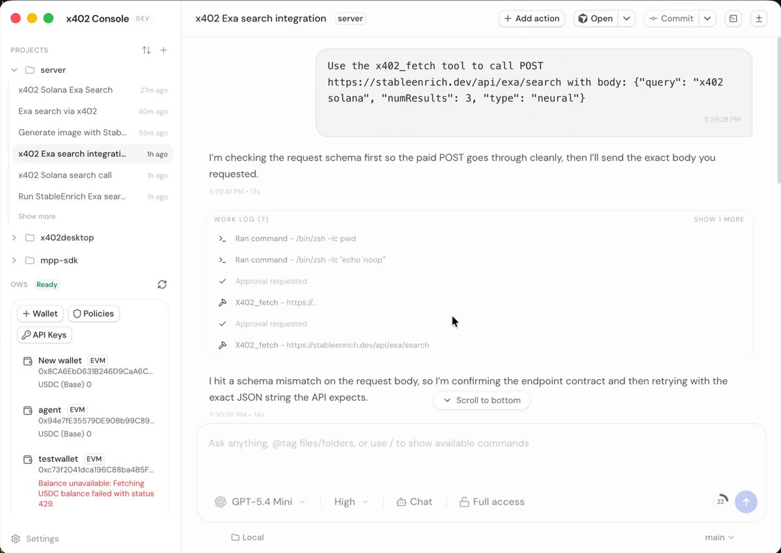Click the Commit button
This screenshot has width=781, height=553.
click(672, 18)
